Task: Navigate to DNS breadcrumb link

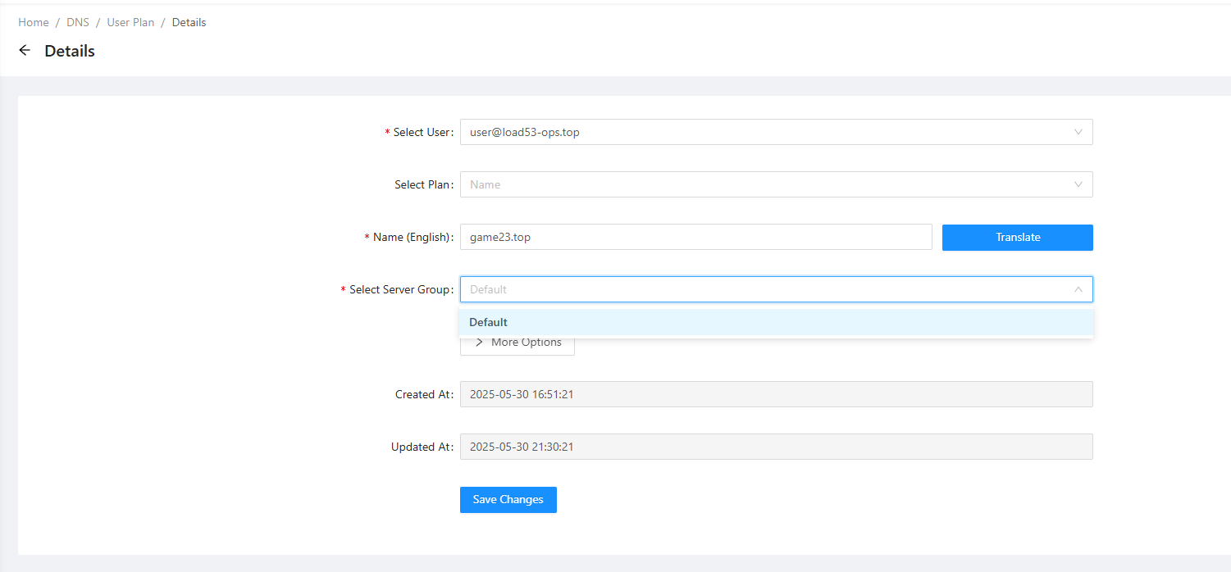Action: click(x=78, y=22)
